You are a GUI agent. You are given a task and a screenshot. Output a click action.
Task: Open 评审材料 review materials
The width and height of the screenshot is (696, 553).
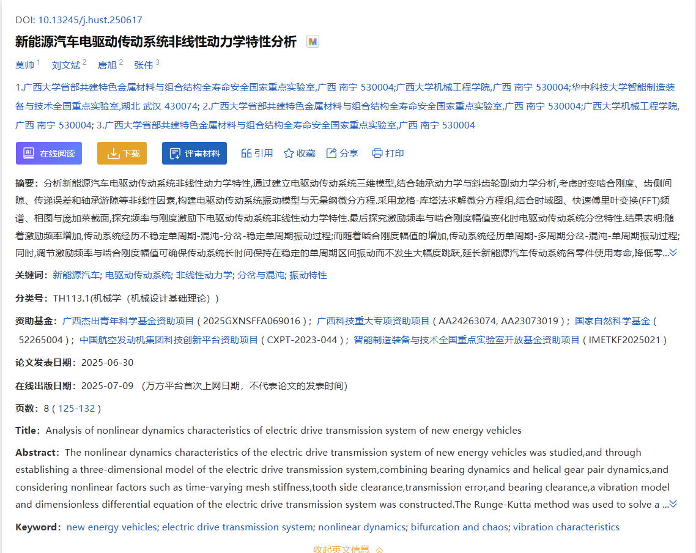[x=194, y=154]
